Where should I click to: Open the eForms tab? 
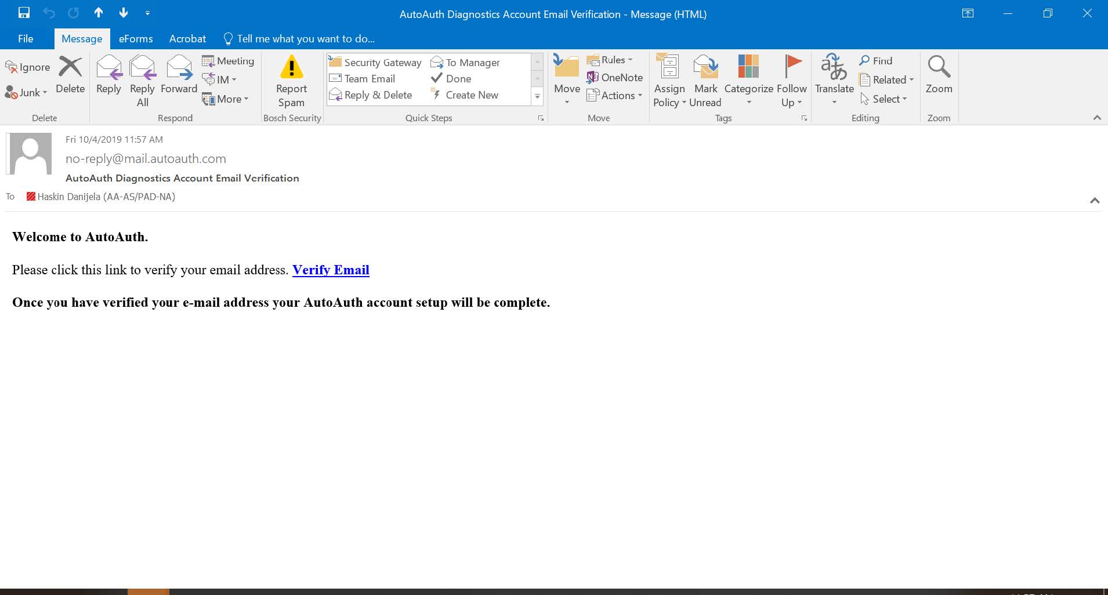(136, 39)
